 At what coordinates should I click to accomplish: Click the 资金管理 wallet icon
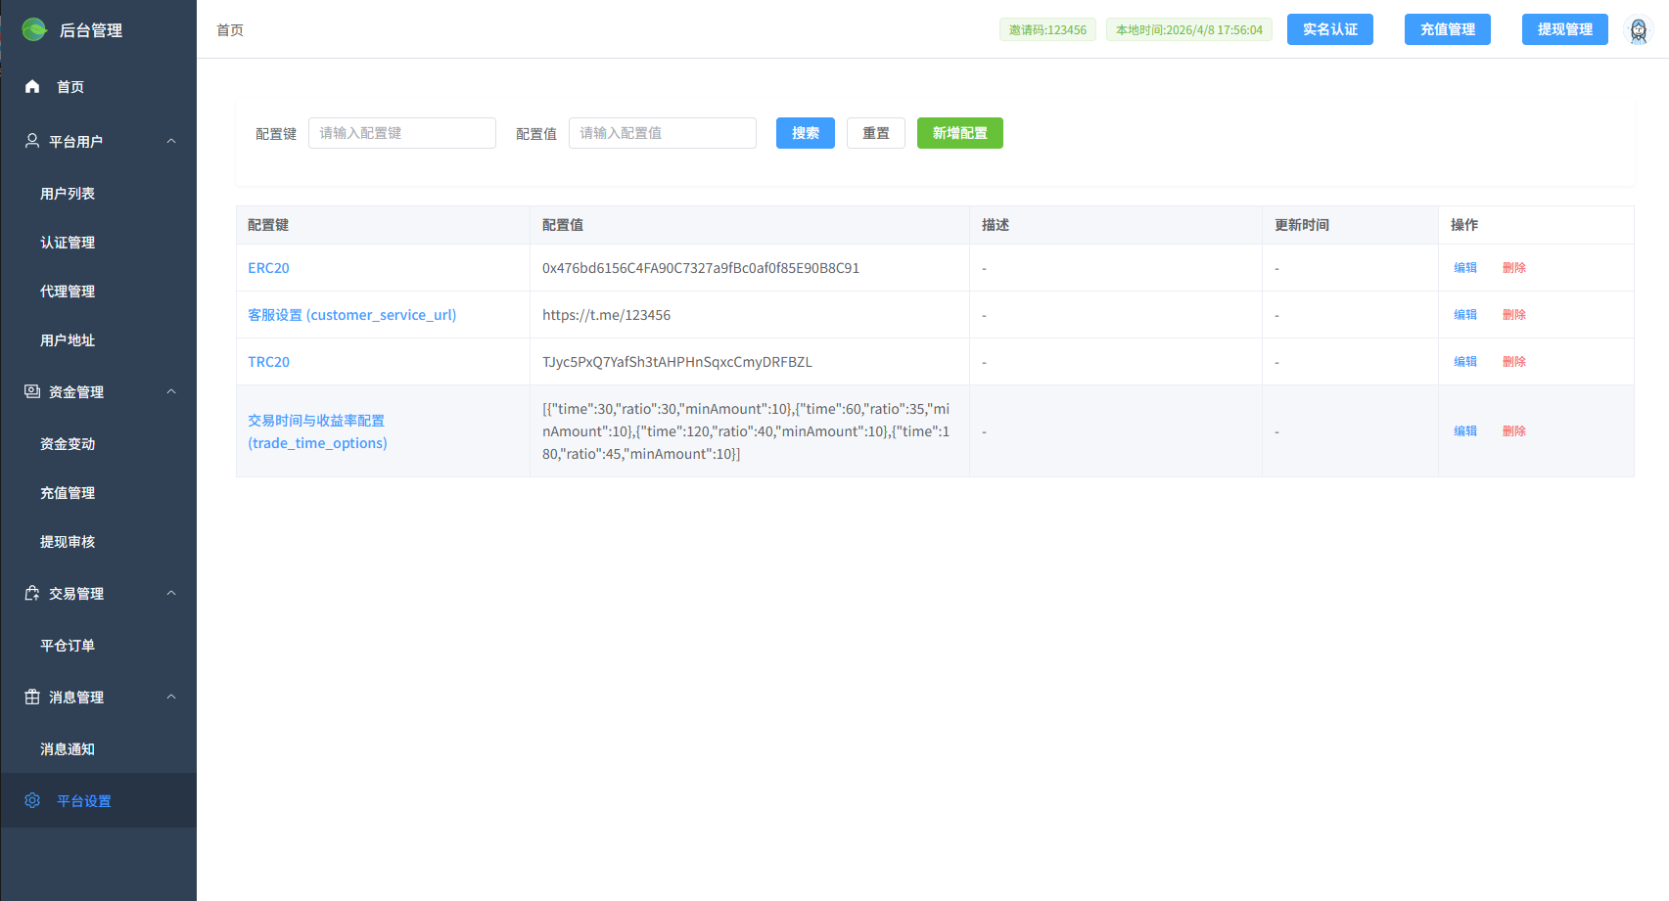(x=32, y=391)
